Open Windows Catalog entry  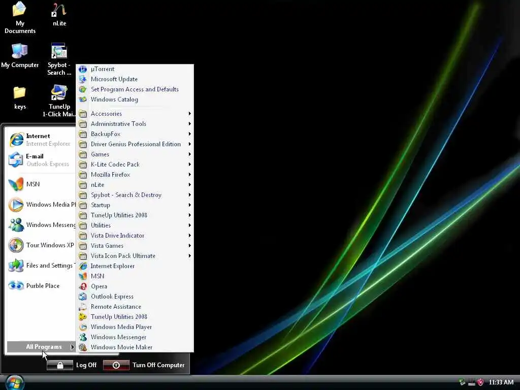tap(135, 100)
